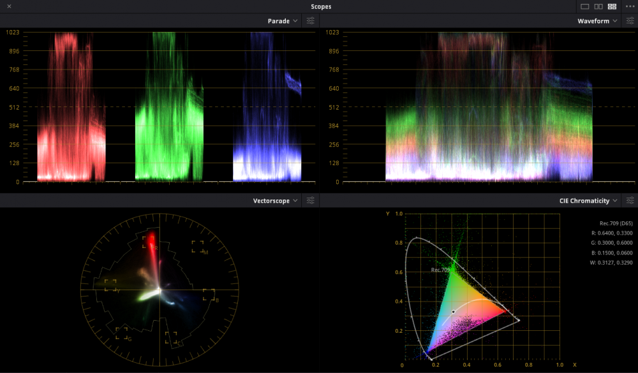Click the red (R) target box in vectorscope

[x=149, y=242]
